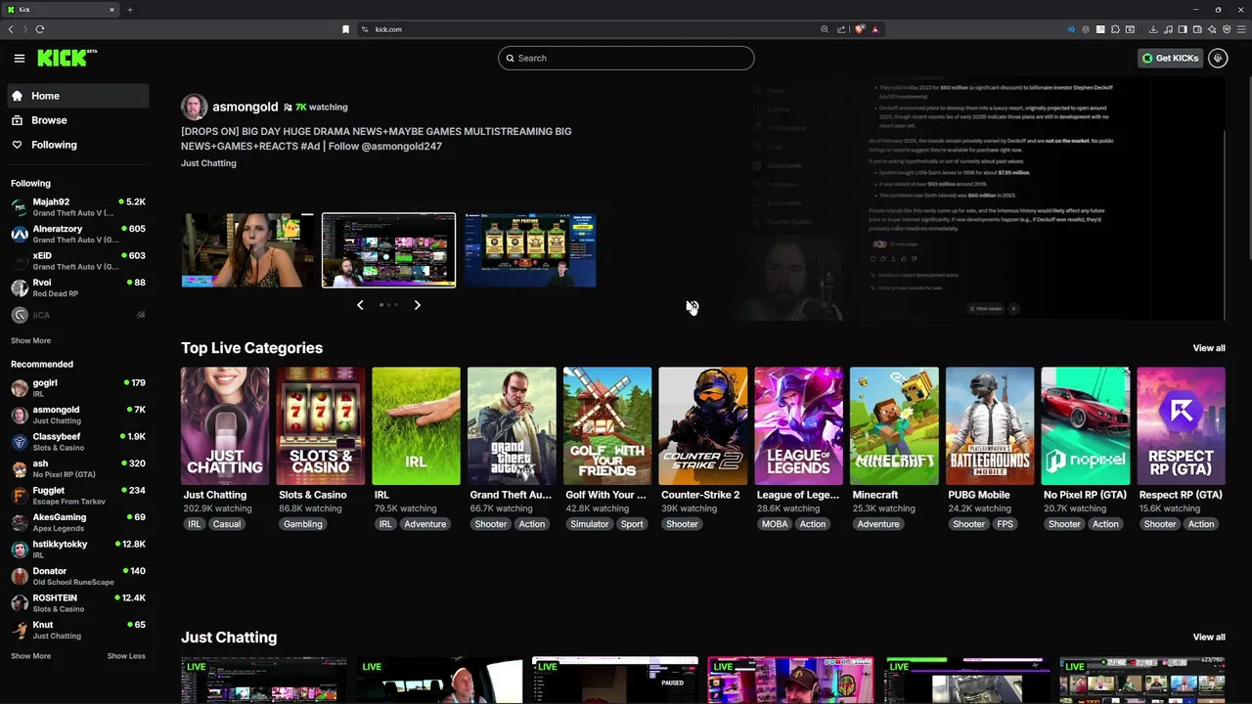View all Top Live Categories
Viewport: 1252px width, 704px height.
point(1209,348)
